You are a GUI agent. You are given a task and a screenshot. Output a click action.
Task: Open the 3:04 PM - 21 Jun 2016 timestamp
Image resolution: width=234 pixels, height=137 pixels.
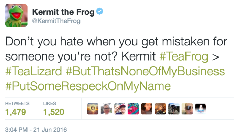(x=36, y=130)
